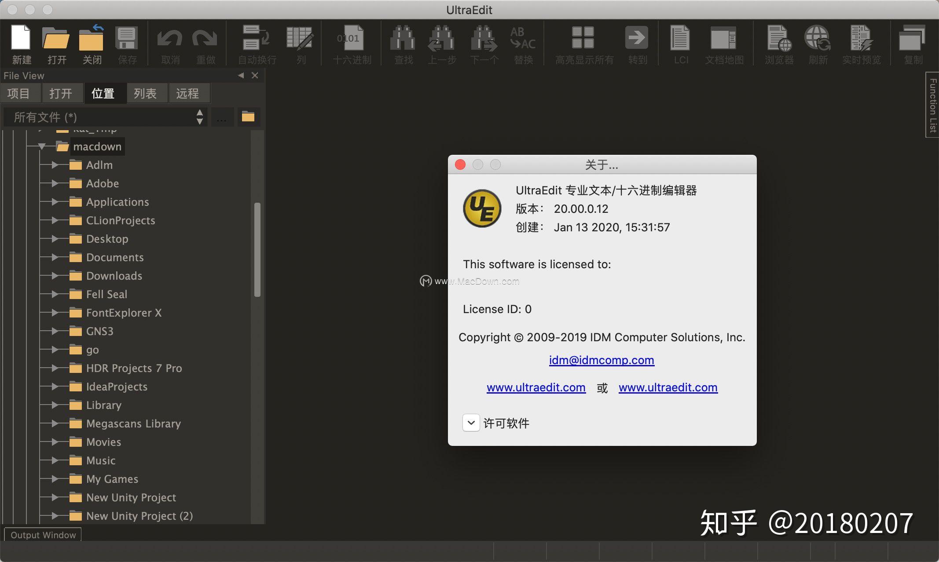Viewport: 939px width, 562px height.
Task: Switch to the 远程 tab in File View
Action: [189, 93]
